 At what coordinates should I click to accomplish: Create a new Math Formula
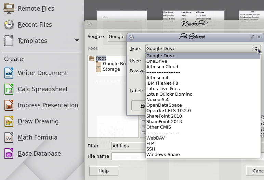click(x=38, y=137)
